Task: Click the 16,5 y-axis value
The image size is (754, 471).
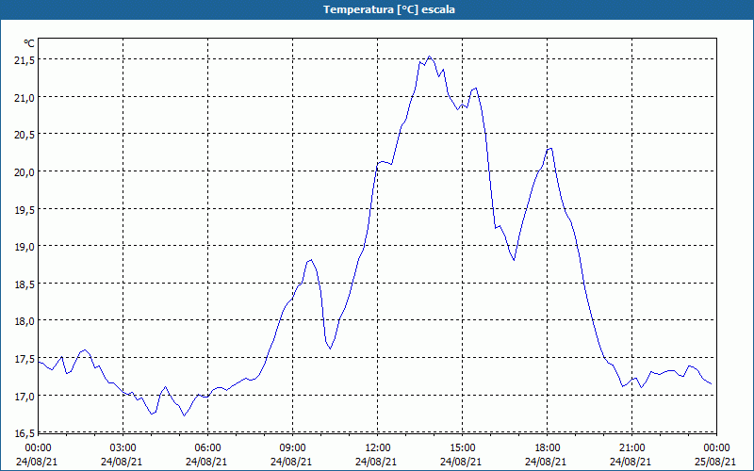Action: (25, 432)
